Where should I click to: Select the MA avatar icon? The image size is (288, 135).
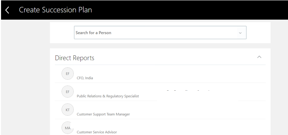pos(68,128)
